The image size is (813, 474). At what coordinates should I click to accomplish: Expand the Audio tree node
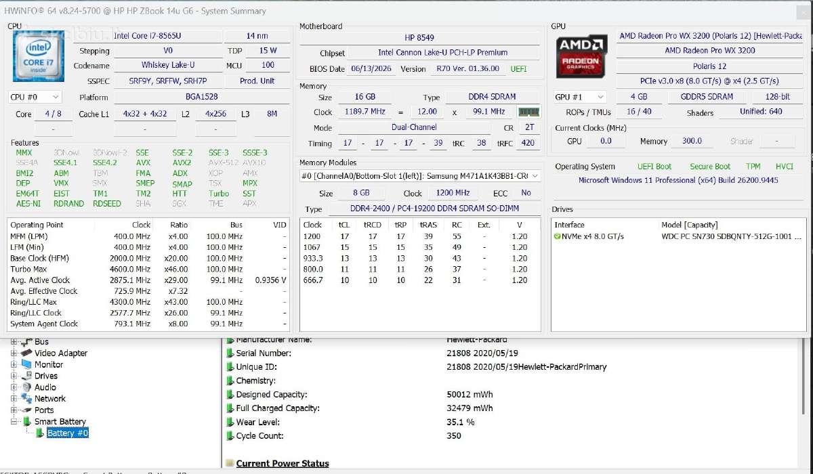pyautogui.click(x=14, y=387)
